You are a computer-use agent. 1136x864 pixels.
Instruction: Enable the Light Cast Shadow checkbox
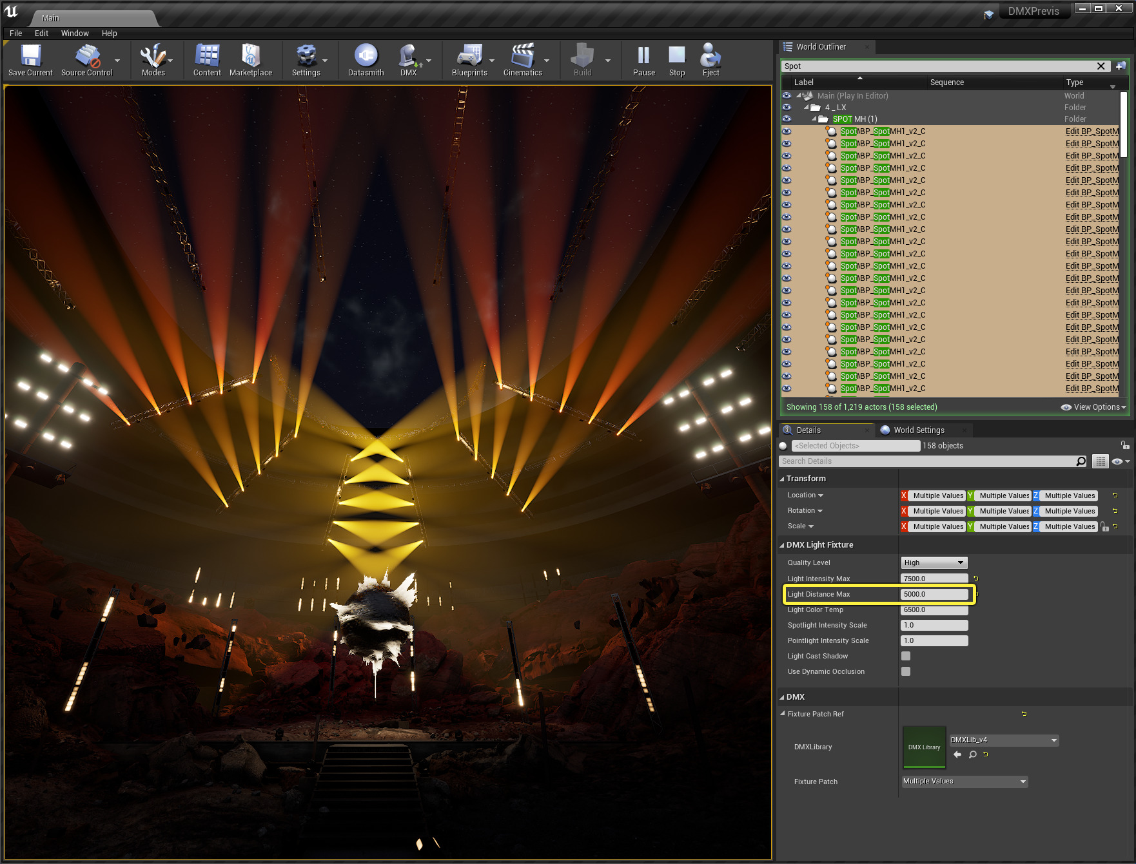906,656
